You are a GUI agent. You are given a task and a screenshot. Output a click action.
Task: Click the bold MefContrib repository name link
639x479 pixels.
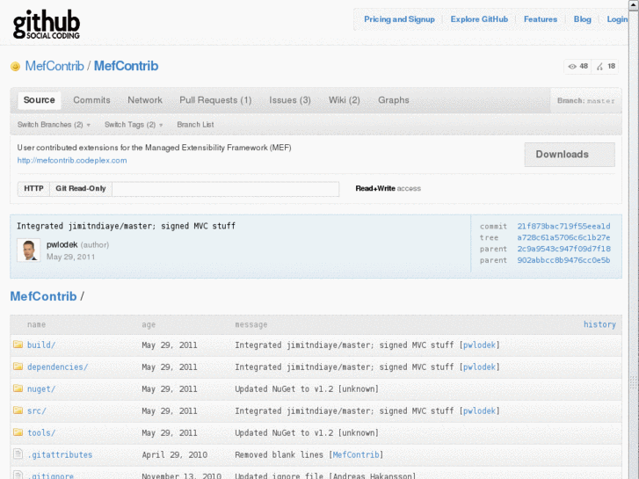[x=126, y=66]
